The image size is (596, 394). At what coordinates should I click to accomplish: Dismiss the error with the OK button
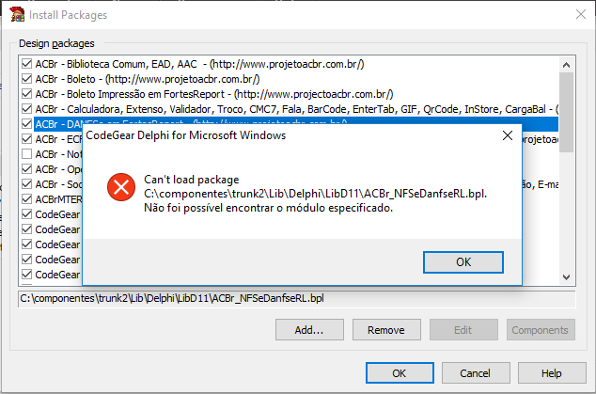(463, 262)
